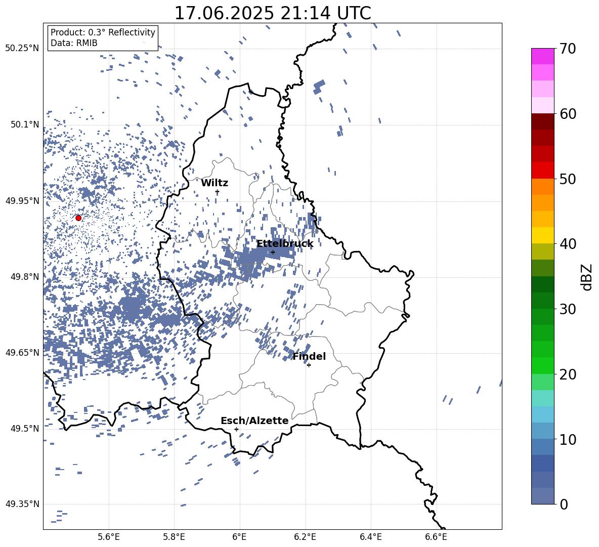Click the yellow colorbar segment above 40
Viewport: 599px width, 547px height.
(542, 235)
